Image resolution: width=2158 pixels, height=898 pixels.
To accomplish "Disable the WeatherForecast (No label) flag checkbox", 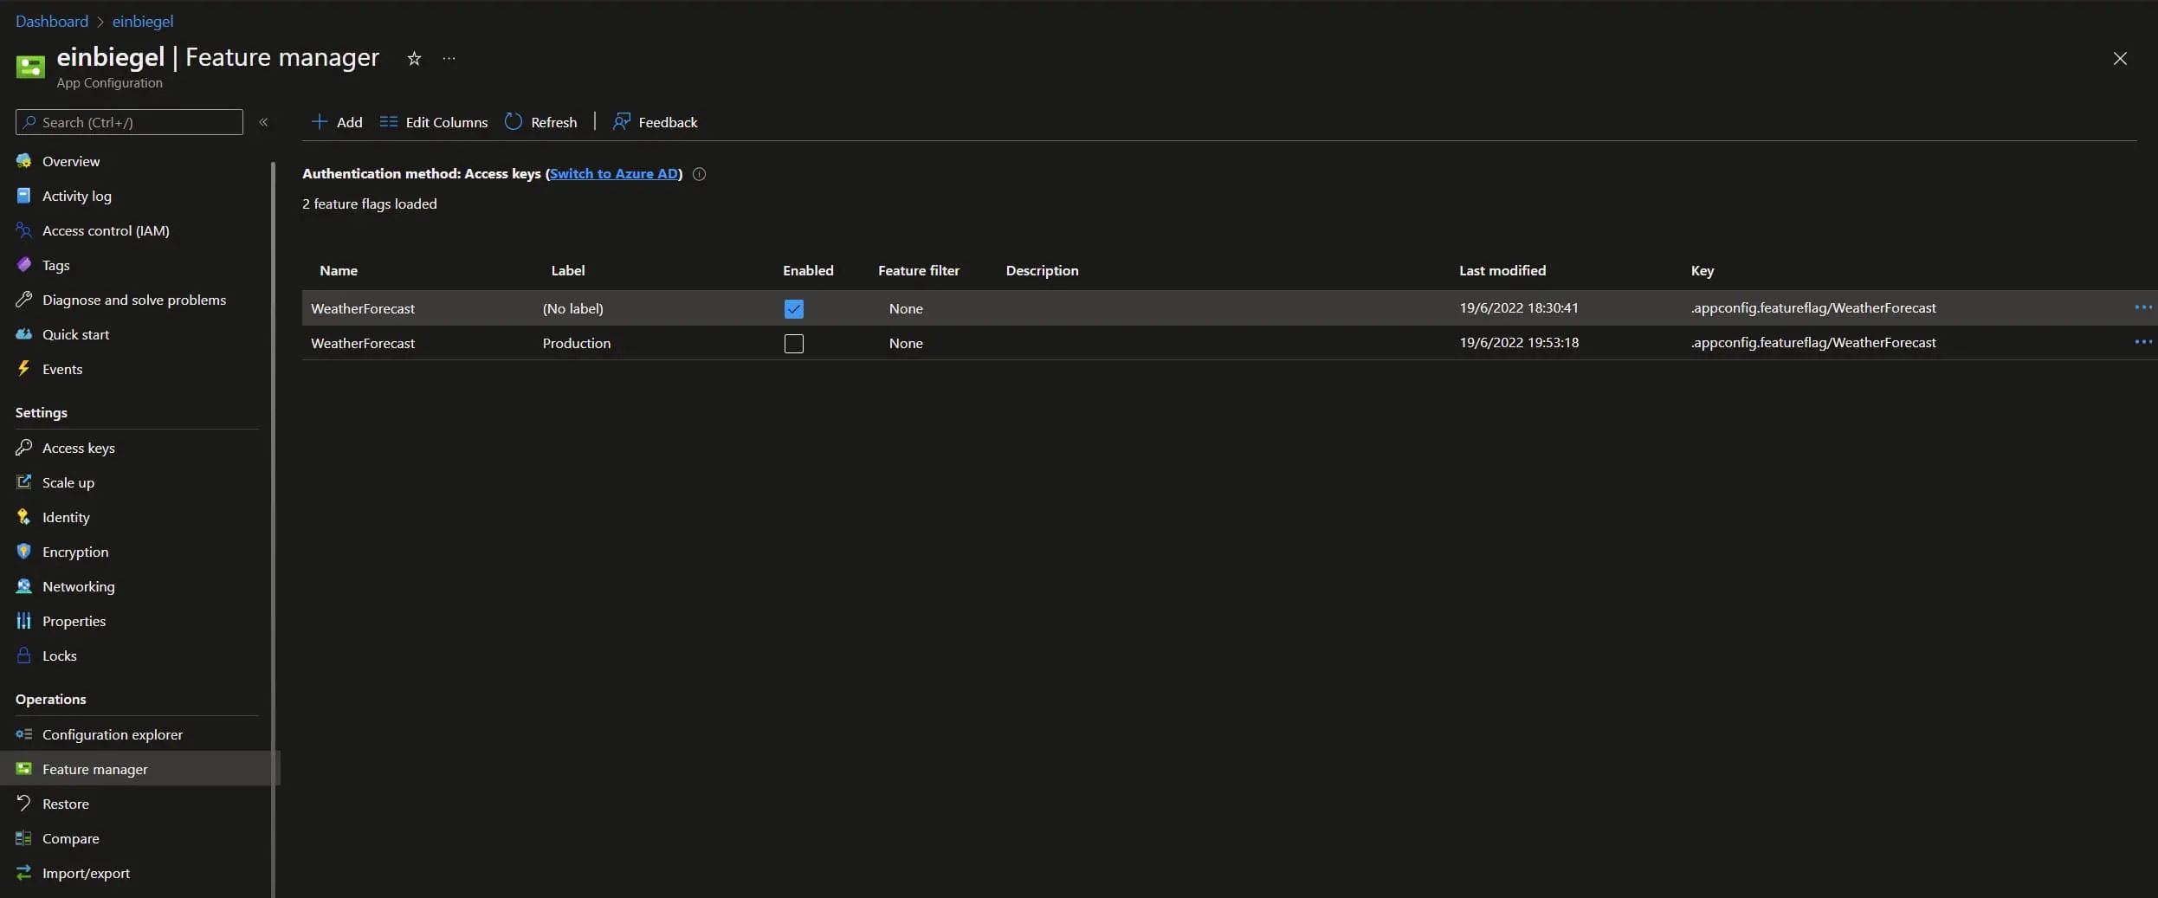I will pos(793,308).
